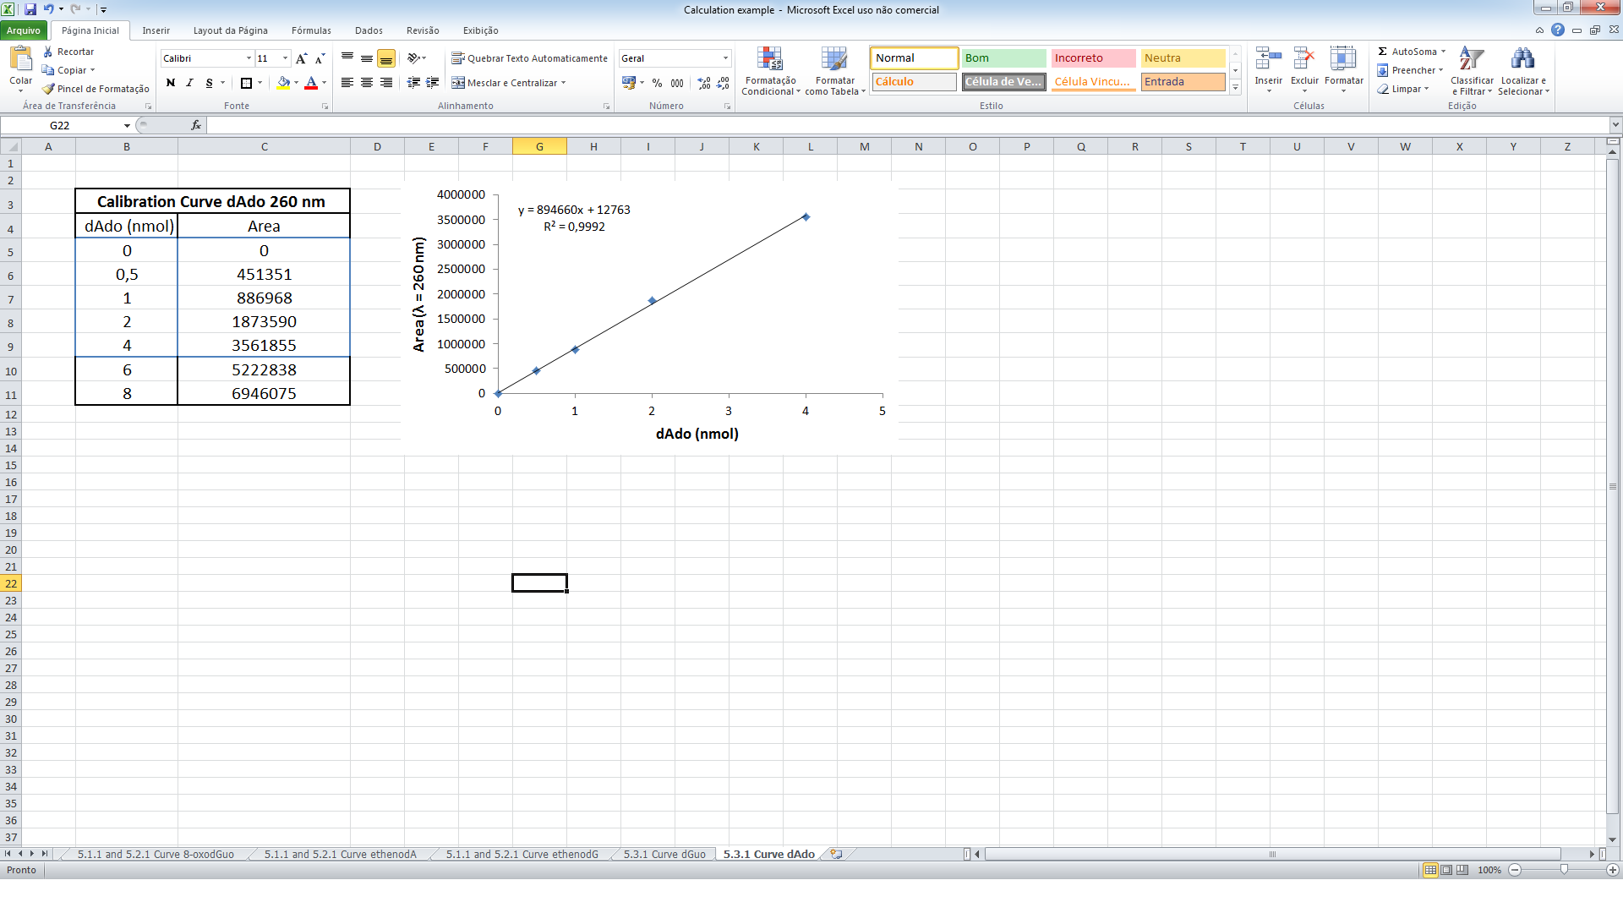Click the Cut (Recortar) scissors icon
The image size is (1623, 913).
(48, 52)
